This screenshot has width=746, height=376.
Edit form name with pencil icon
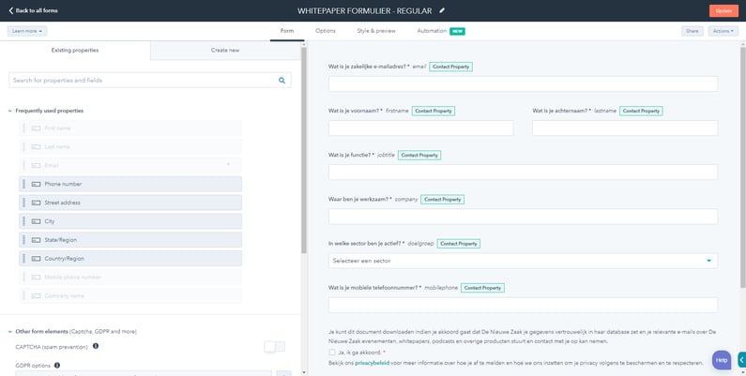(x=442, y=10)
